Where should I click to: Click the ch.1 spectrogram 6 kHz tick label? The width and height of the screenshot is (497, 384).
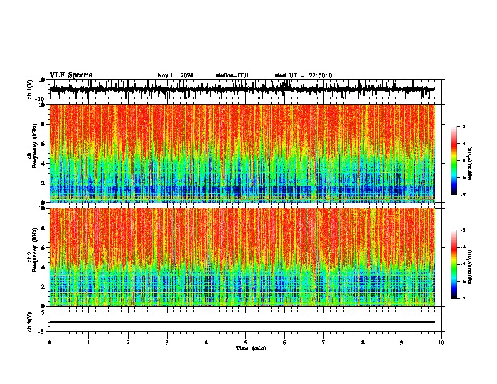tap(43, 144)
